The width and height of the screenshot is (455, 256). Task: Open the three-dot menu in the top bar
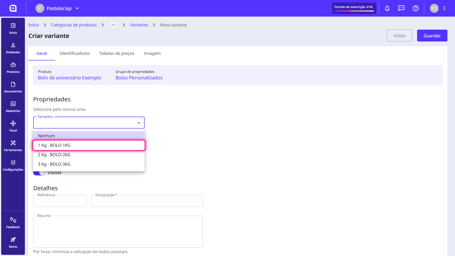(444, 8)
